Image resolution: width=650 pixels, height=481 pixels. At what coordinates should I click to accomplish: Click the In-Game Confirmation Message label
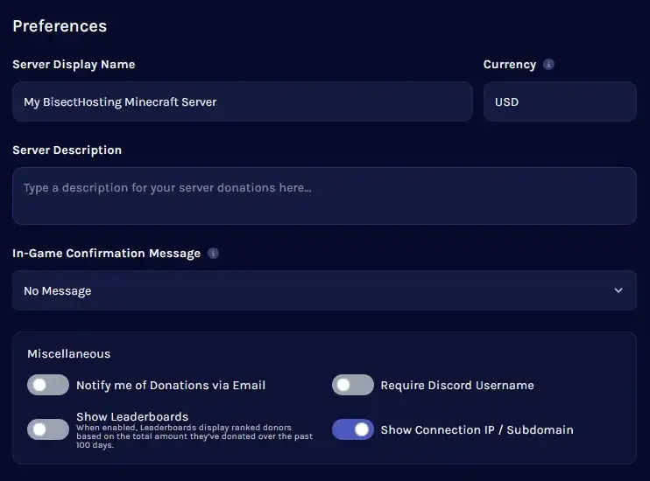click(x=106, y=254)
